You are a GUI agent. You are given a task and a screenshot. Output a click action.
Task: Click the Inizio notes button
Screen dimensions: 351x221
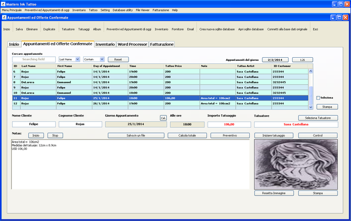pos(36,135)
